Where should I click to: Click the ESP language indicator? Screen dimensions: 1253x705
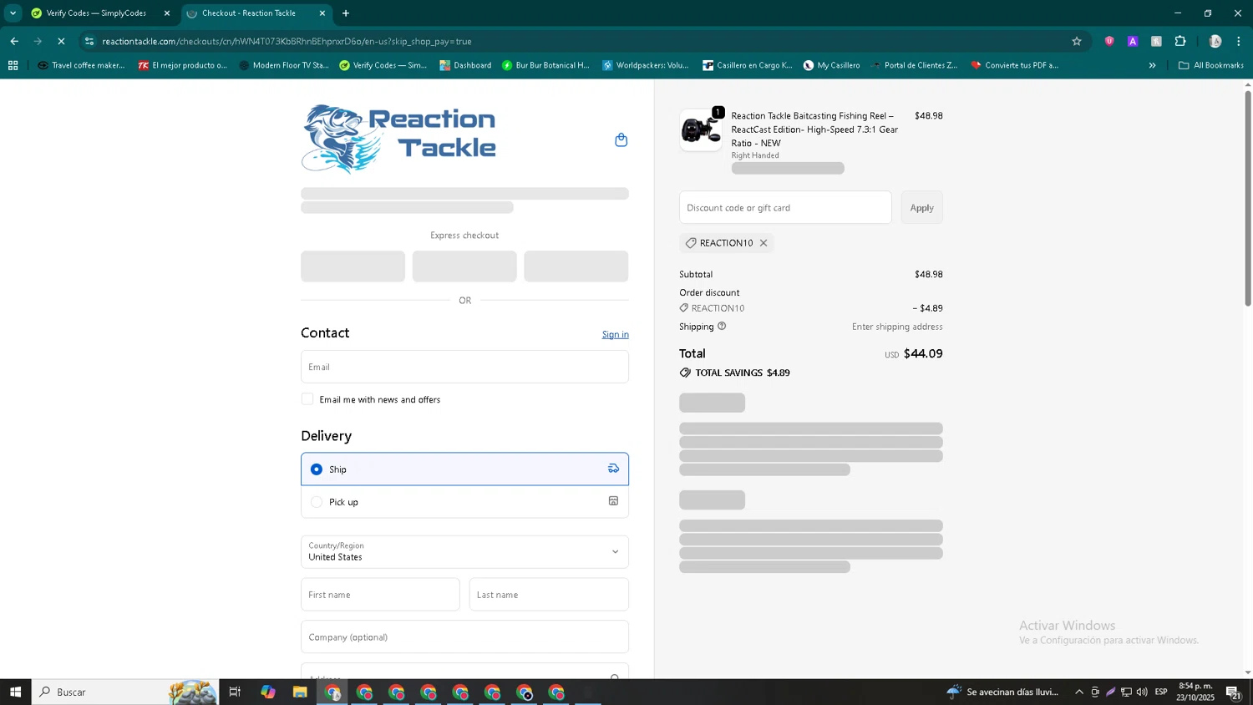pos(1161,692)
